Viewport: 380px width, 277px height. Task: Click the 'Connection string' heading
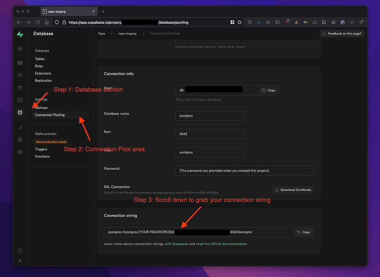[x=120, y=215]
